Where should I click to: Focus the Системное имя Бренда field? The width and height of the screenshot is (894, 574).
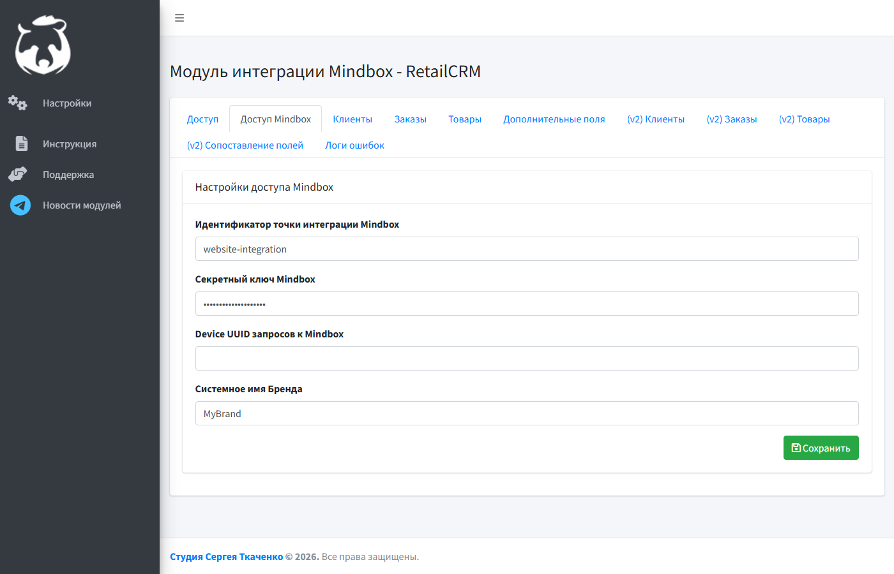click(x=527, y=413)
